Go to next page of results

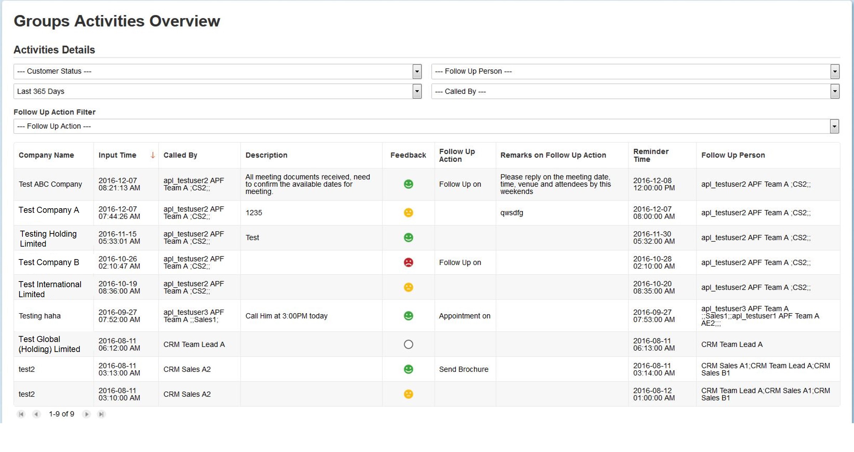(86, 414)
